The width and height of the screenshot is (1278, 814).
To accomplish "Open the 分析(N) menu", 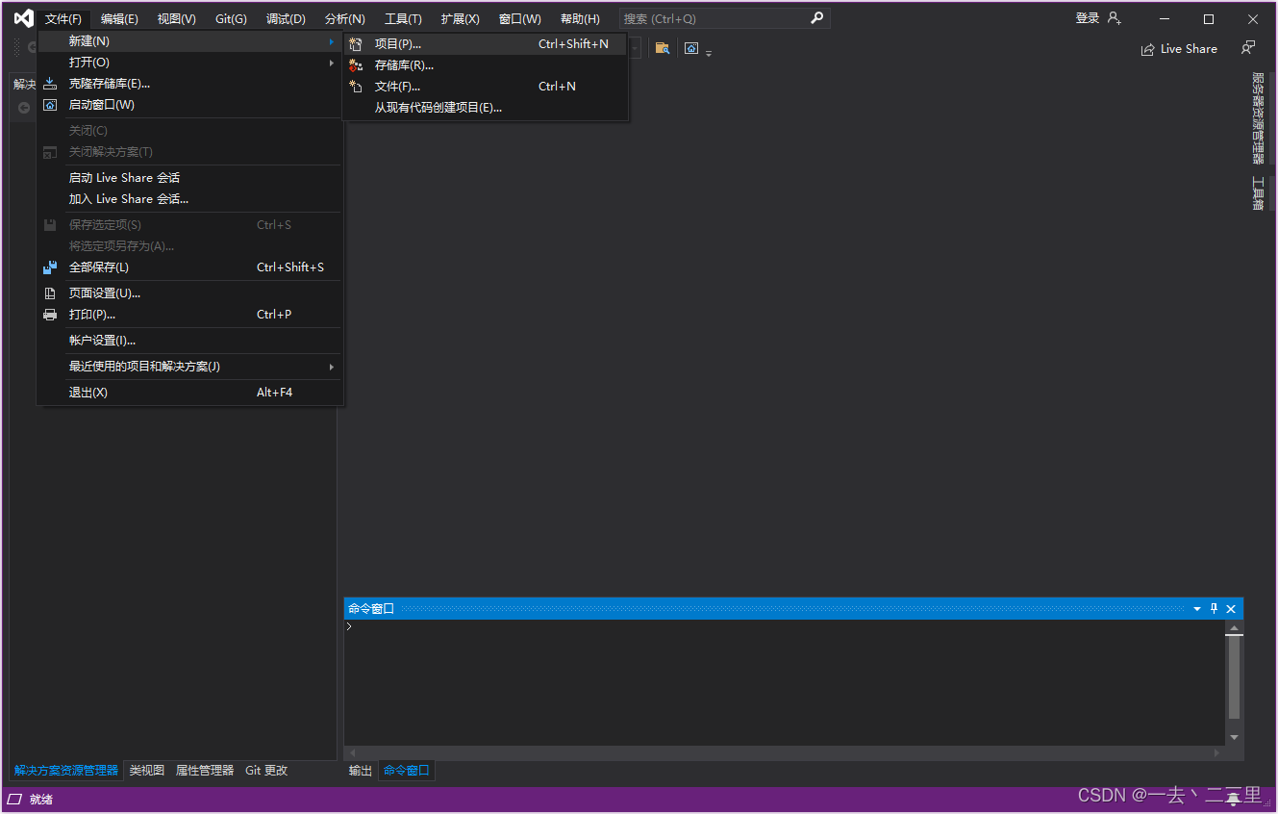I will [x=345, y=19].
